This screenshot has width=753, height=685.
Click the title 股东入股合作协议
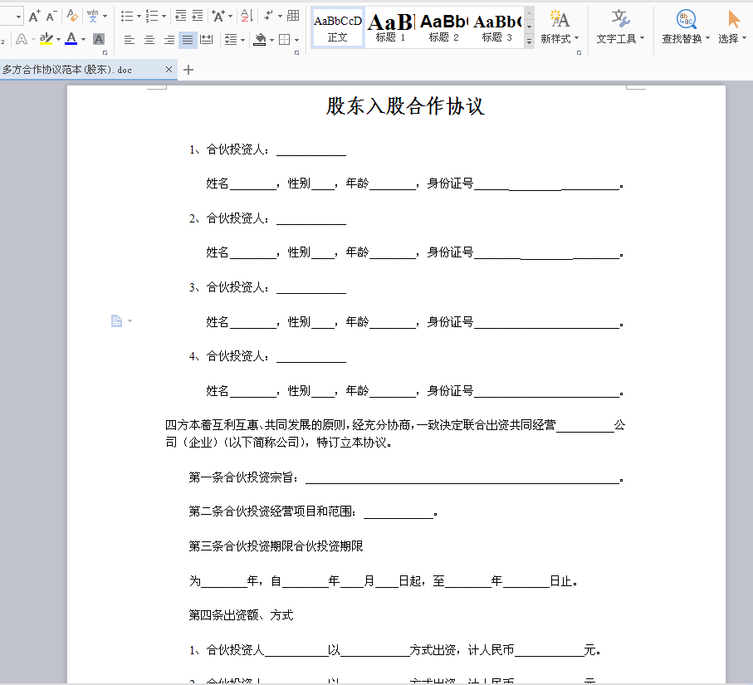coord(405,106)
